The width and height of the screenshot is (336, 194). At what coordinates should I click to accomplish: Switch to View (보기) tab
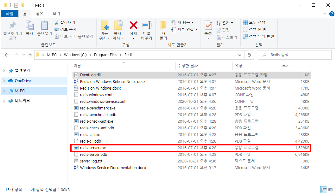pos(56,14)
